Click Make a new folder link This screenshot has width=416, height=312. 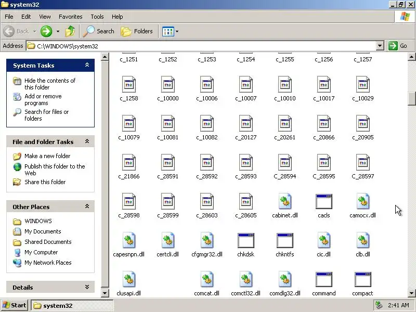pyautogui.click(x=47, y=156)
